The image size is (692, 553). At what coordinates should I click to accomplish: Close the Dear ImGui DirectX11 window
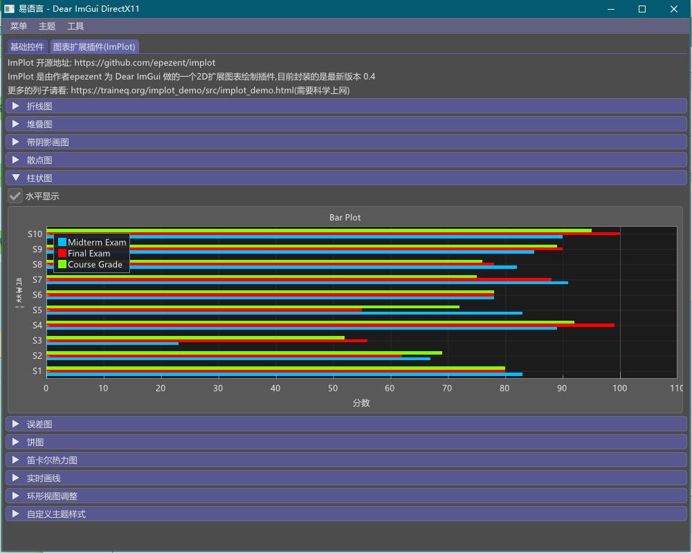point(674,9)
